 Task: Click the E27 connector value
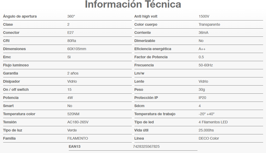(71, 33)
